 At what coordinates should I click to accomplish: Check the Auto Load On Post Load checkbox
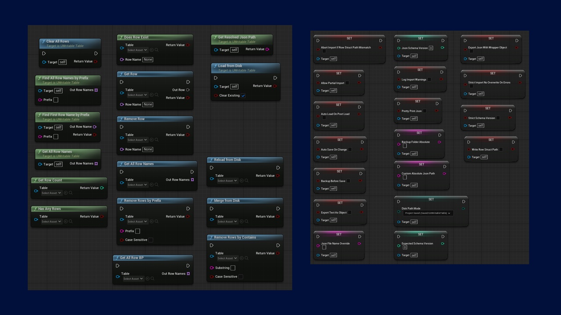coord(324,118)
